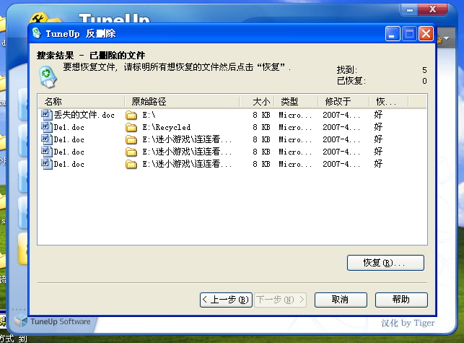Screen dimensions: 464x343
Task: Select file 丢失的文件.doc
Action: 84,115
